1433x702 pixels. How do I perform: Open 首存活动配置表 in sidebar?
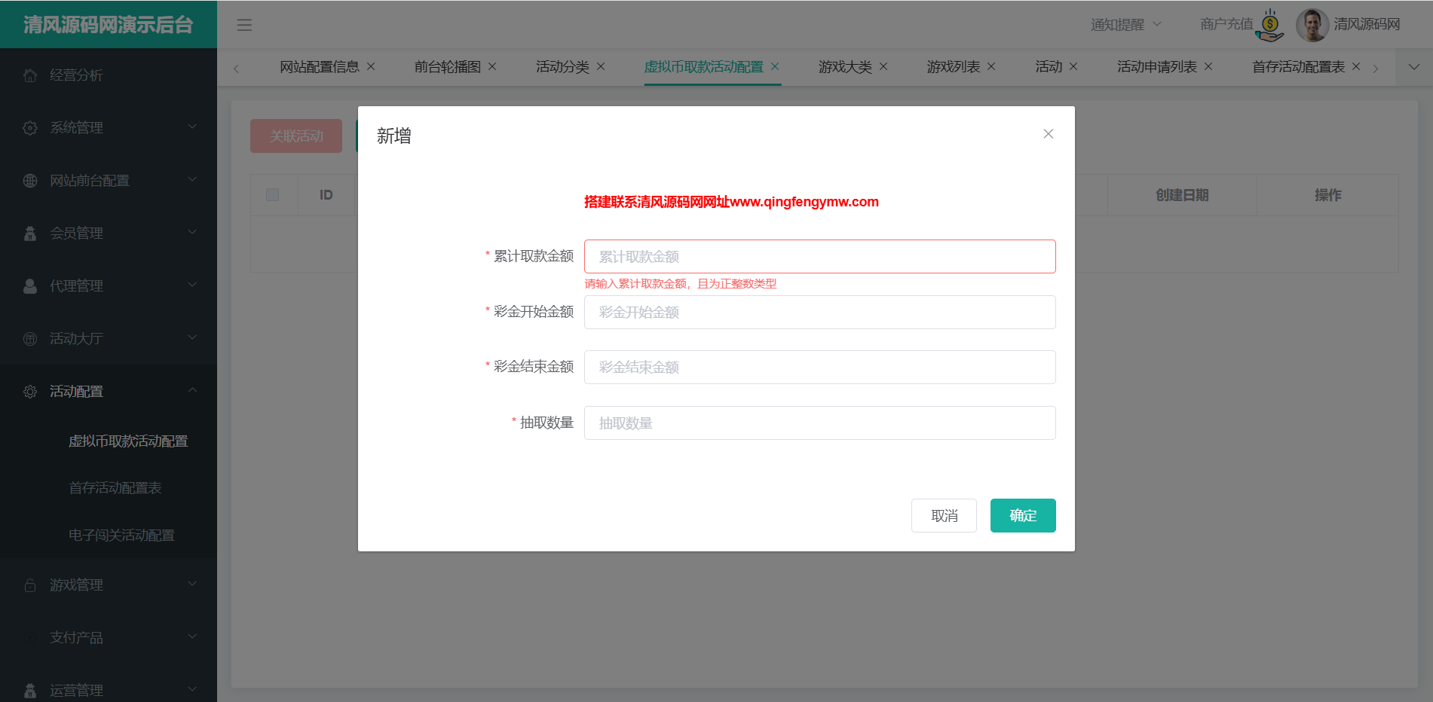point(115,488)
